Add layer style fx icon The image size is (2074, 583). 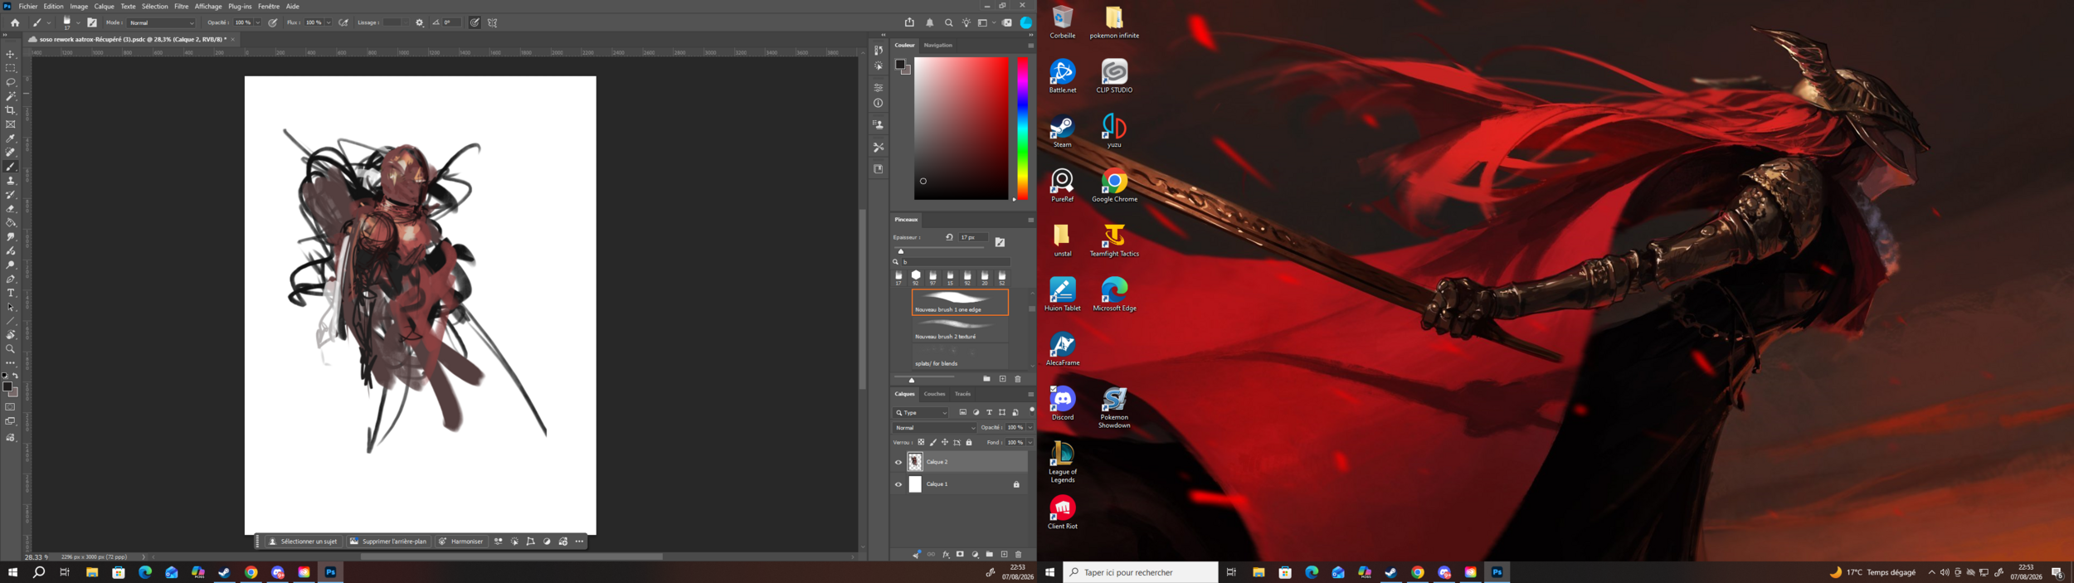coord(946,554)
